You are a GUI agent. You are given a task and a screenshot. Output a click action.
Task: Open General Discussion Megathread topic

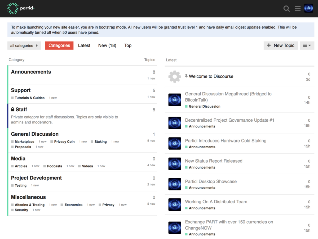coord(228,97)
